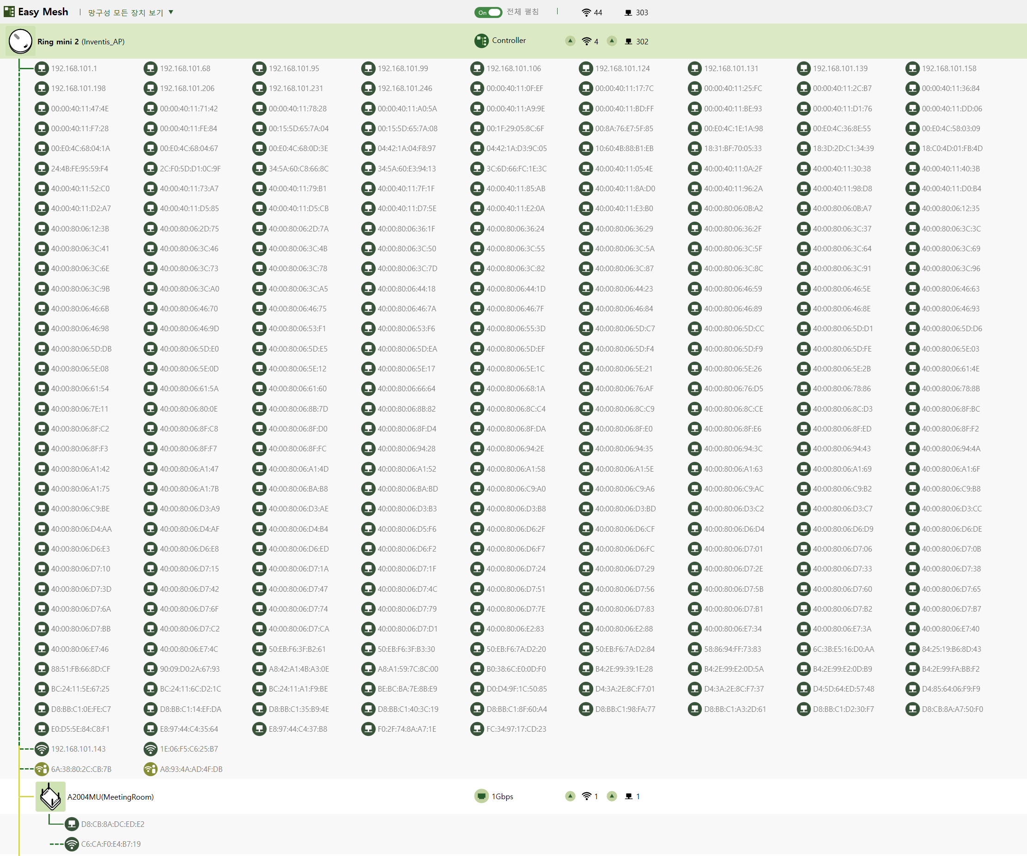1027x856 pixels.
Task: Select wired client icon for D8:CB:8A:DC:ED:E2
Action: coord(72,824)
